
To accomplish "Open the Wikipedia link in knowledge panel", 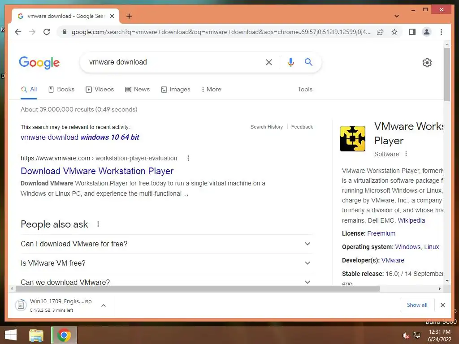I will coord(411,220).
